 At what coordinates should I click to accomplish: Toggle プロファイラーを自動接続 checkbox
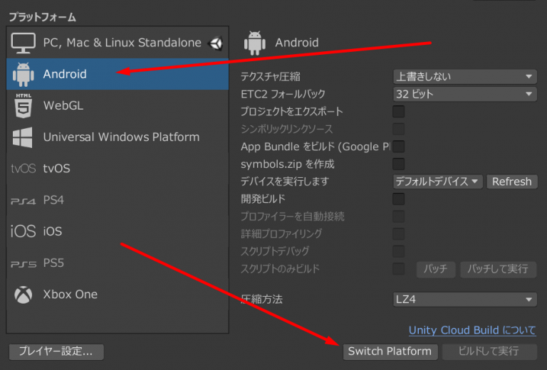(398, 216)
